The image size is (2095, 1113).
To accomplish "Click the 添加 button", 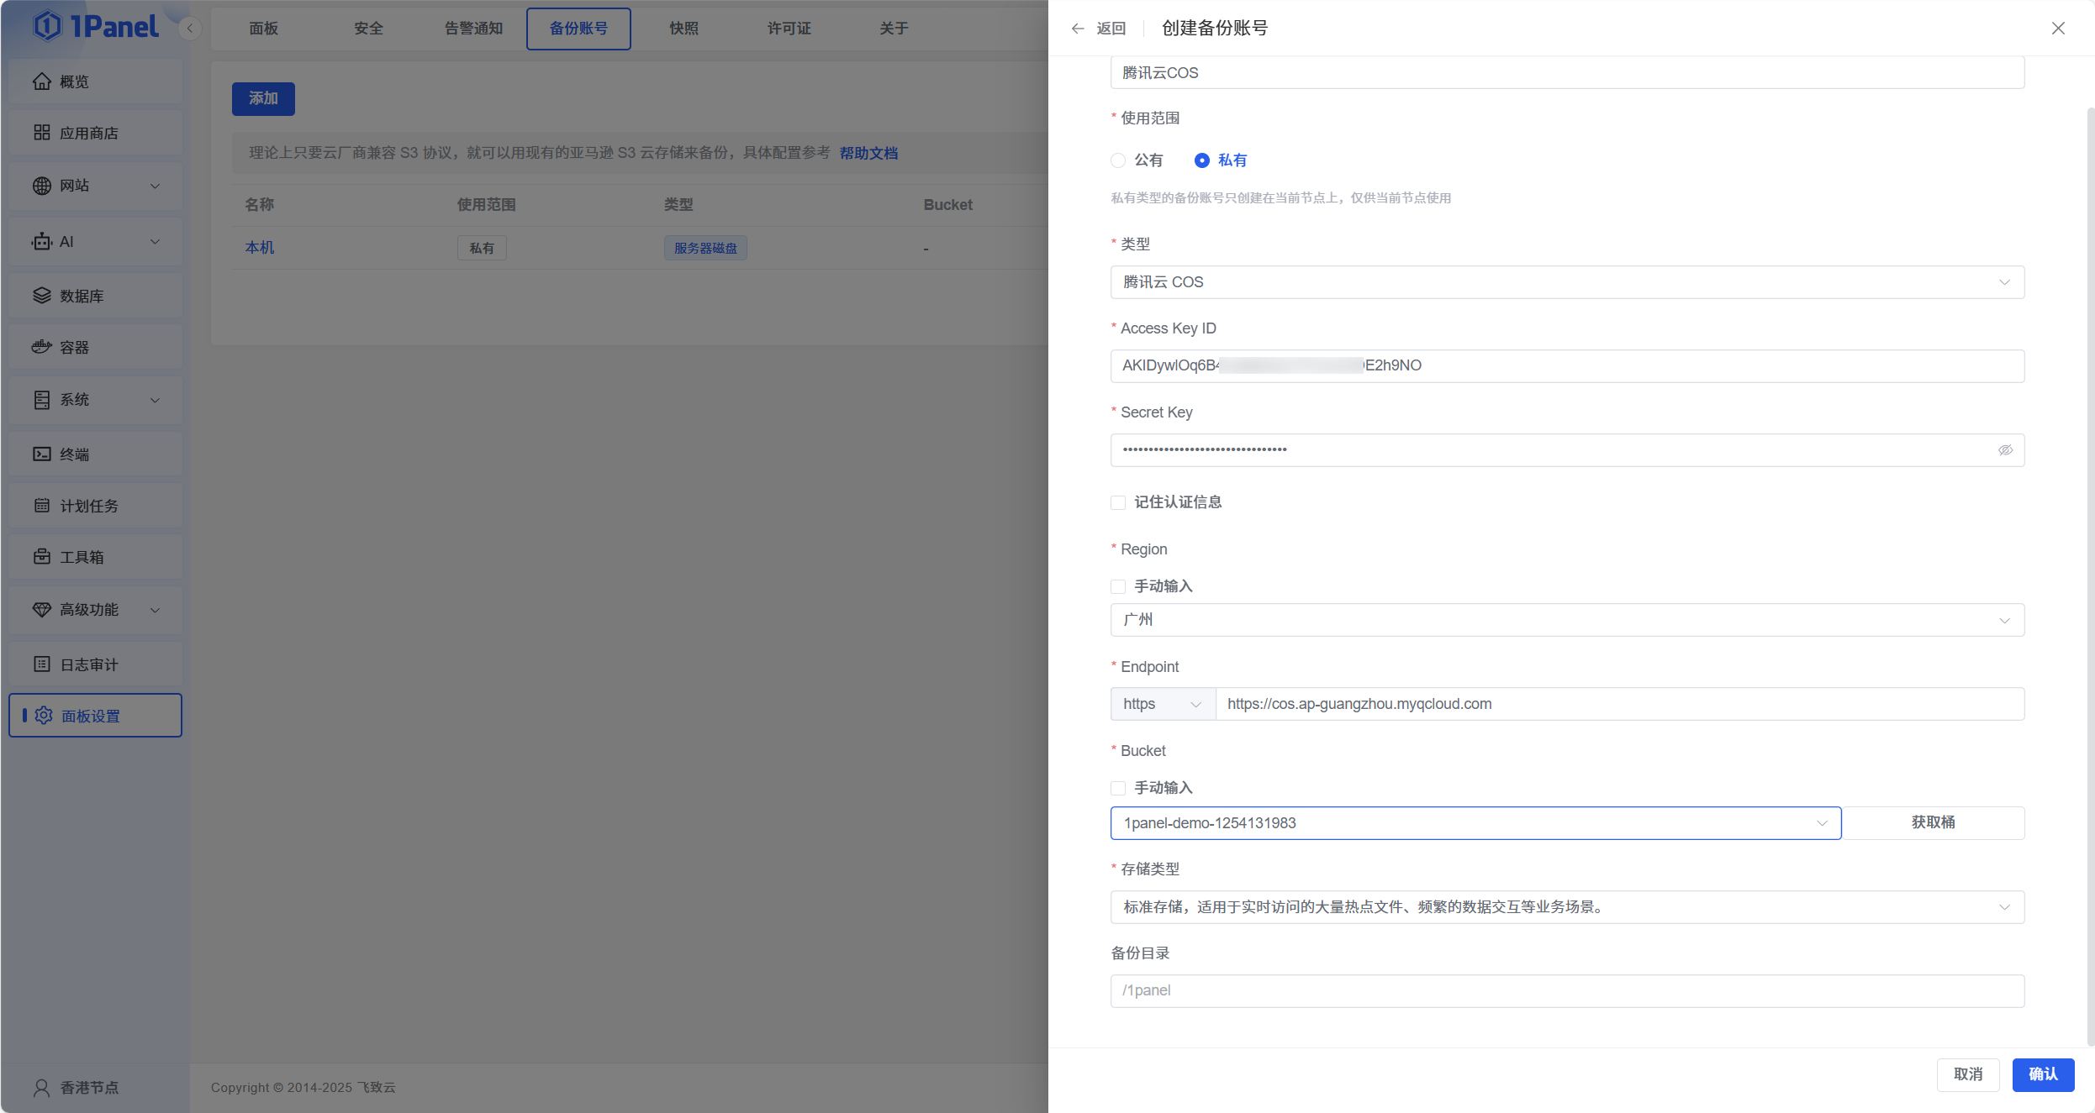I will click(x=263, y=98).
